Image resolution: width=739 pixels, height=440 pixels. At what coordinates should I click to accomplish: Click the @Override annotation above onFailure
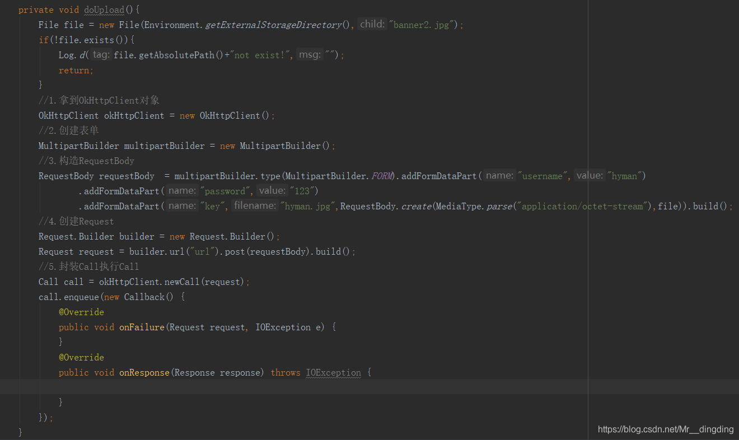(x=82, y=312)
